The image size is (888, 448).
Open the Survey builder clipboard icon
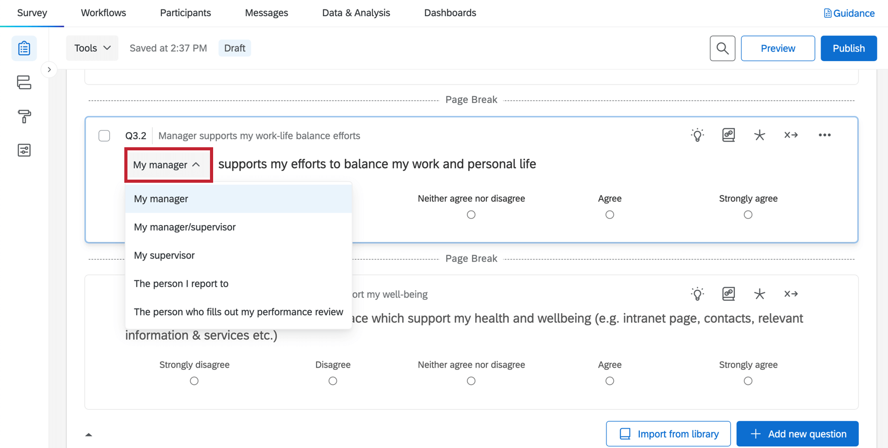pos(24,49)
